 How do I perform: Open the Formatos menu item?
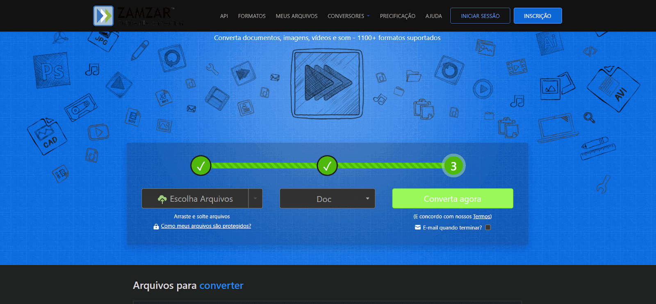252,16
